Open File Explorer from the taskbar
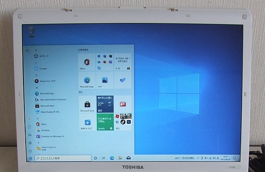265x172 pixels. 120,158
